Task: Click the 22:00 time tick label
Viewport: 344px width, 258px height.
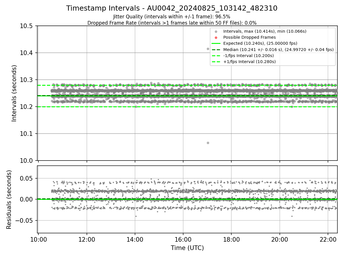Action: click(328, 239)
